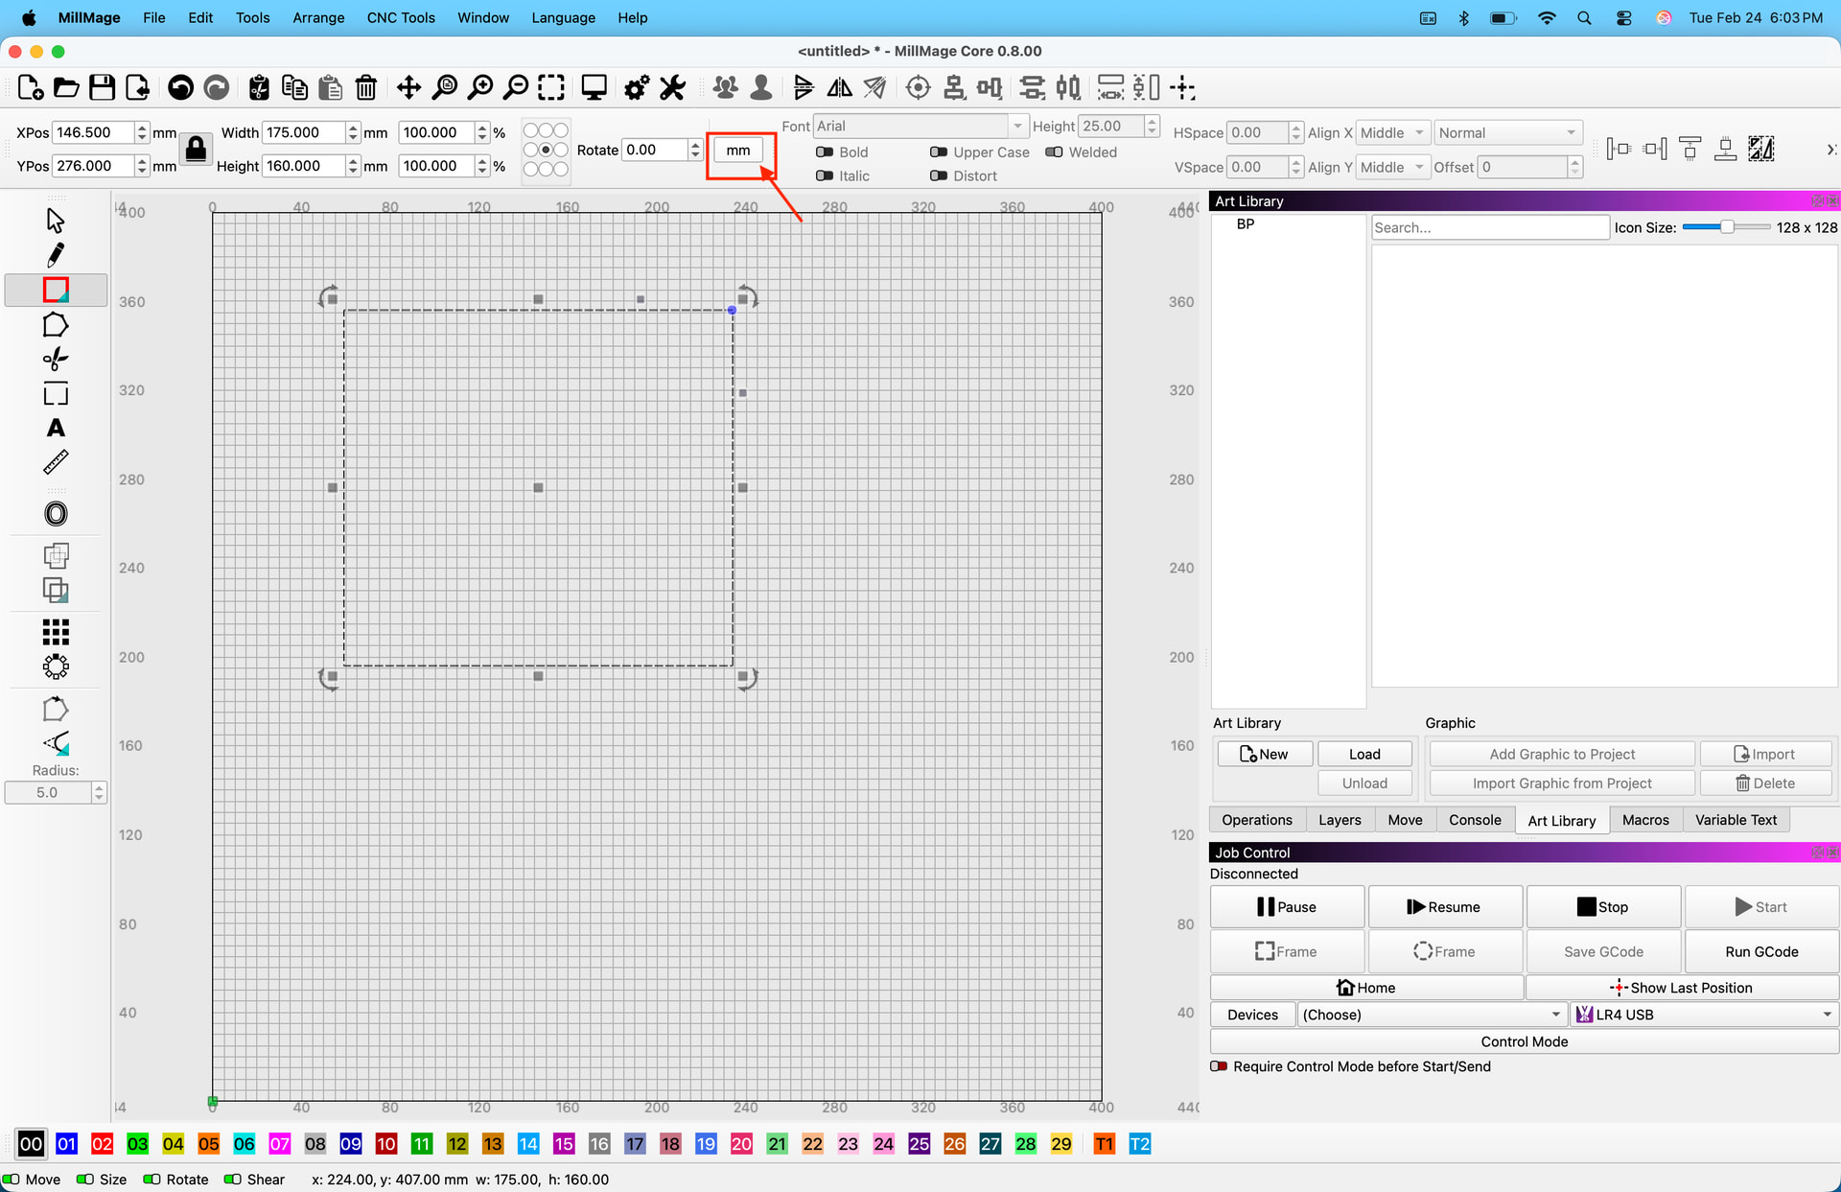The image size is (1841, 1192).
Task: Toggle the Welded switch
Action: pos(1054,152)
